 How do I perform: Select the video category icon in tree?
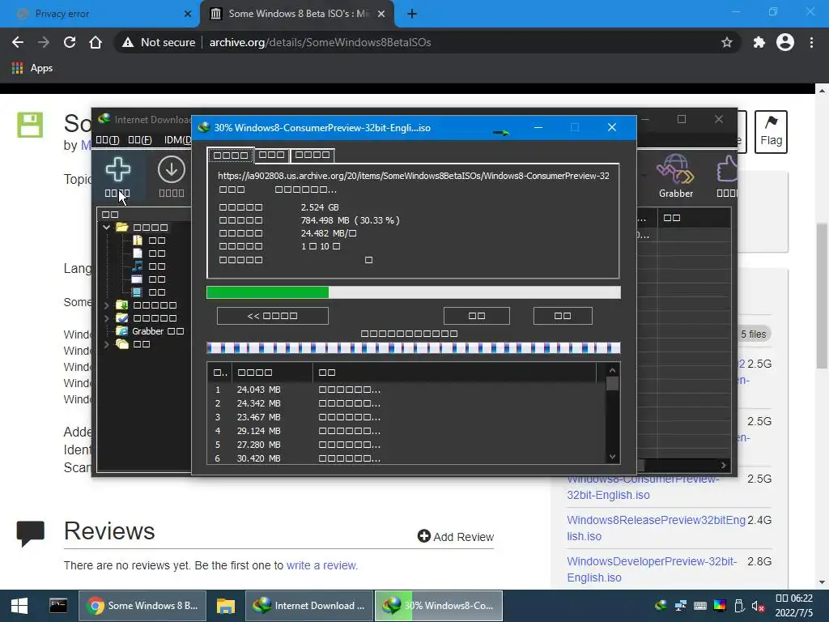137,292
